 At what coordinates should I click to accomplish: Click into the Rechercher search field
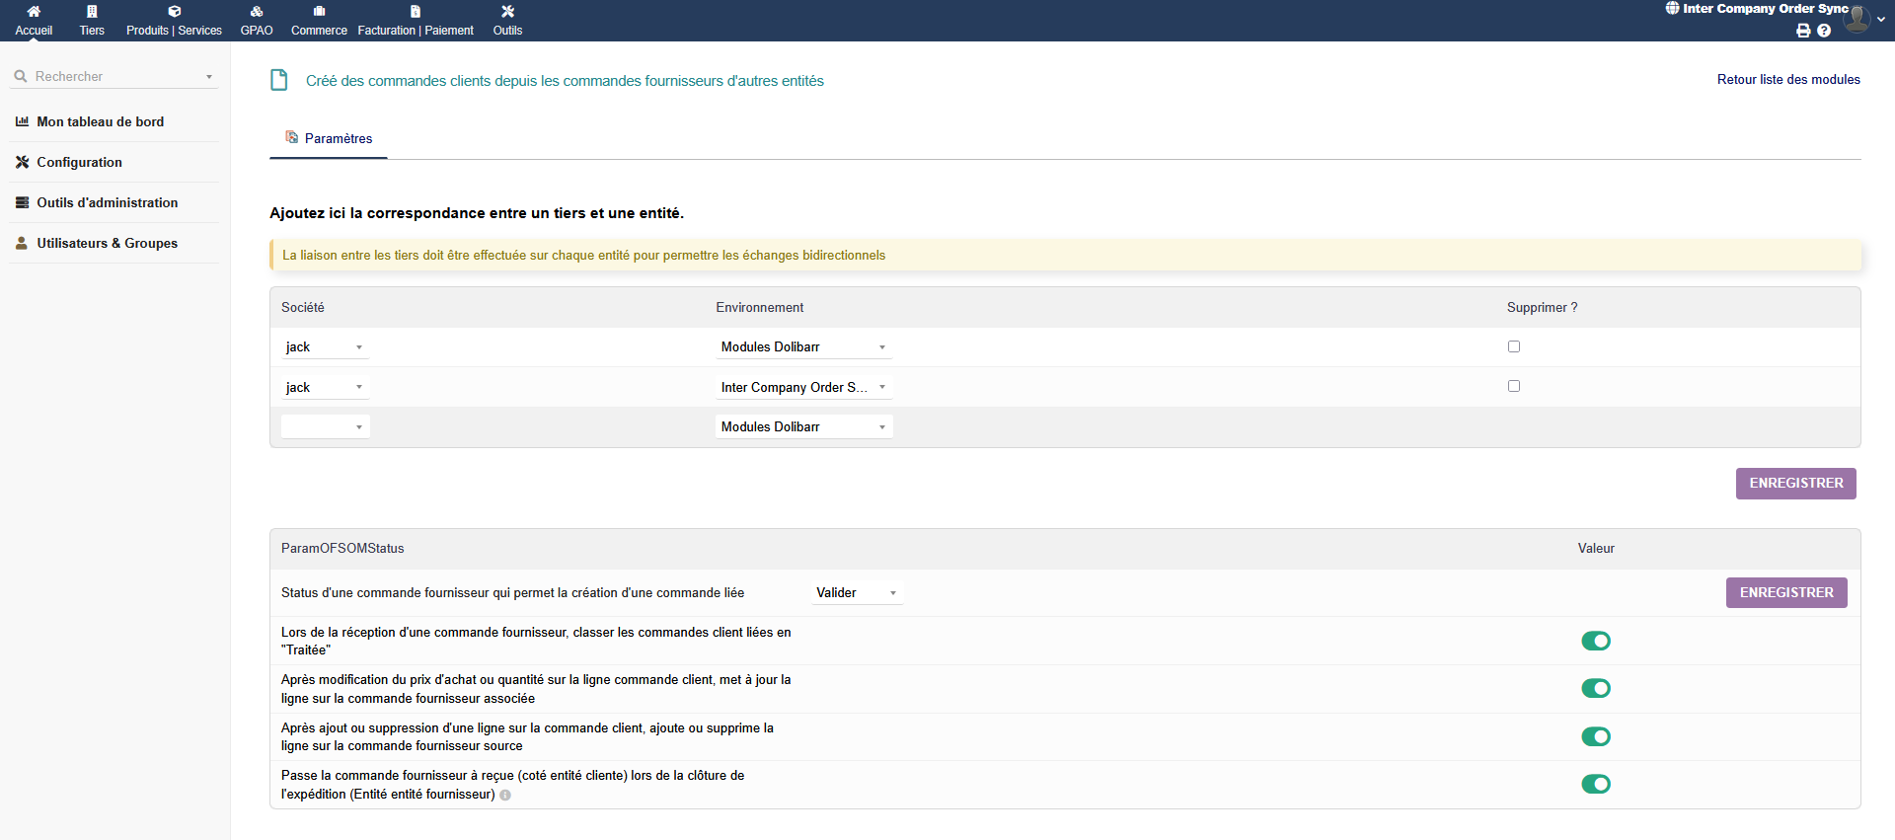pyautogui.click(x=114, y=77)
